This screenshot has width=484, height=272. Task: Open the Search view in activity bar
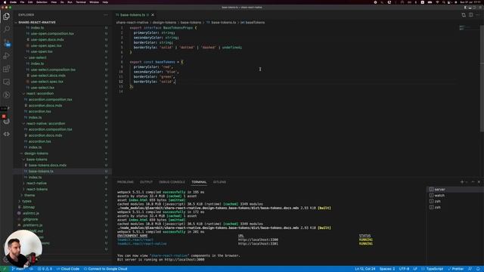[x=7, y=29]
